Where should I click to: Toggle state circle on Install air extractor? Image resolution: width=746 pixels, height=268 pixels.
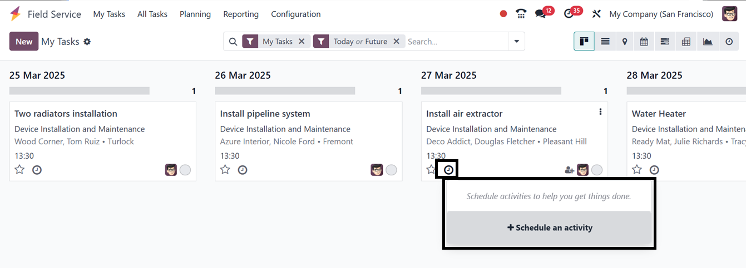pos(597,170)
